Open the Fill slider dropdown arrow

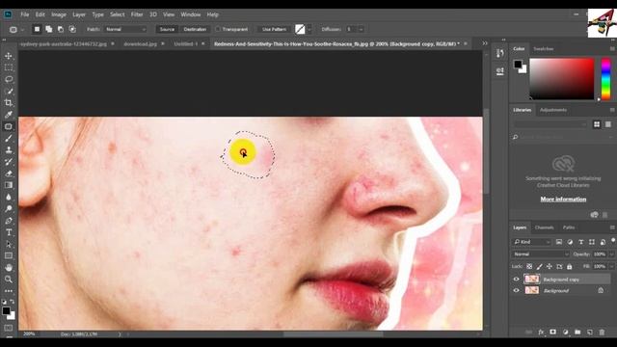click(611, 266)
